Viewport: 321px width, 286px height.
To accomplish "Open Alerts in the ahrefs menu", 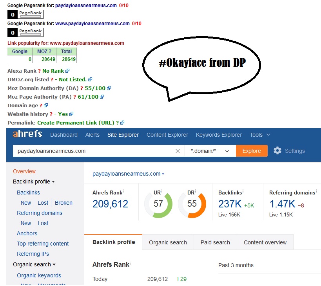I will 92,135.
